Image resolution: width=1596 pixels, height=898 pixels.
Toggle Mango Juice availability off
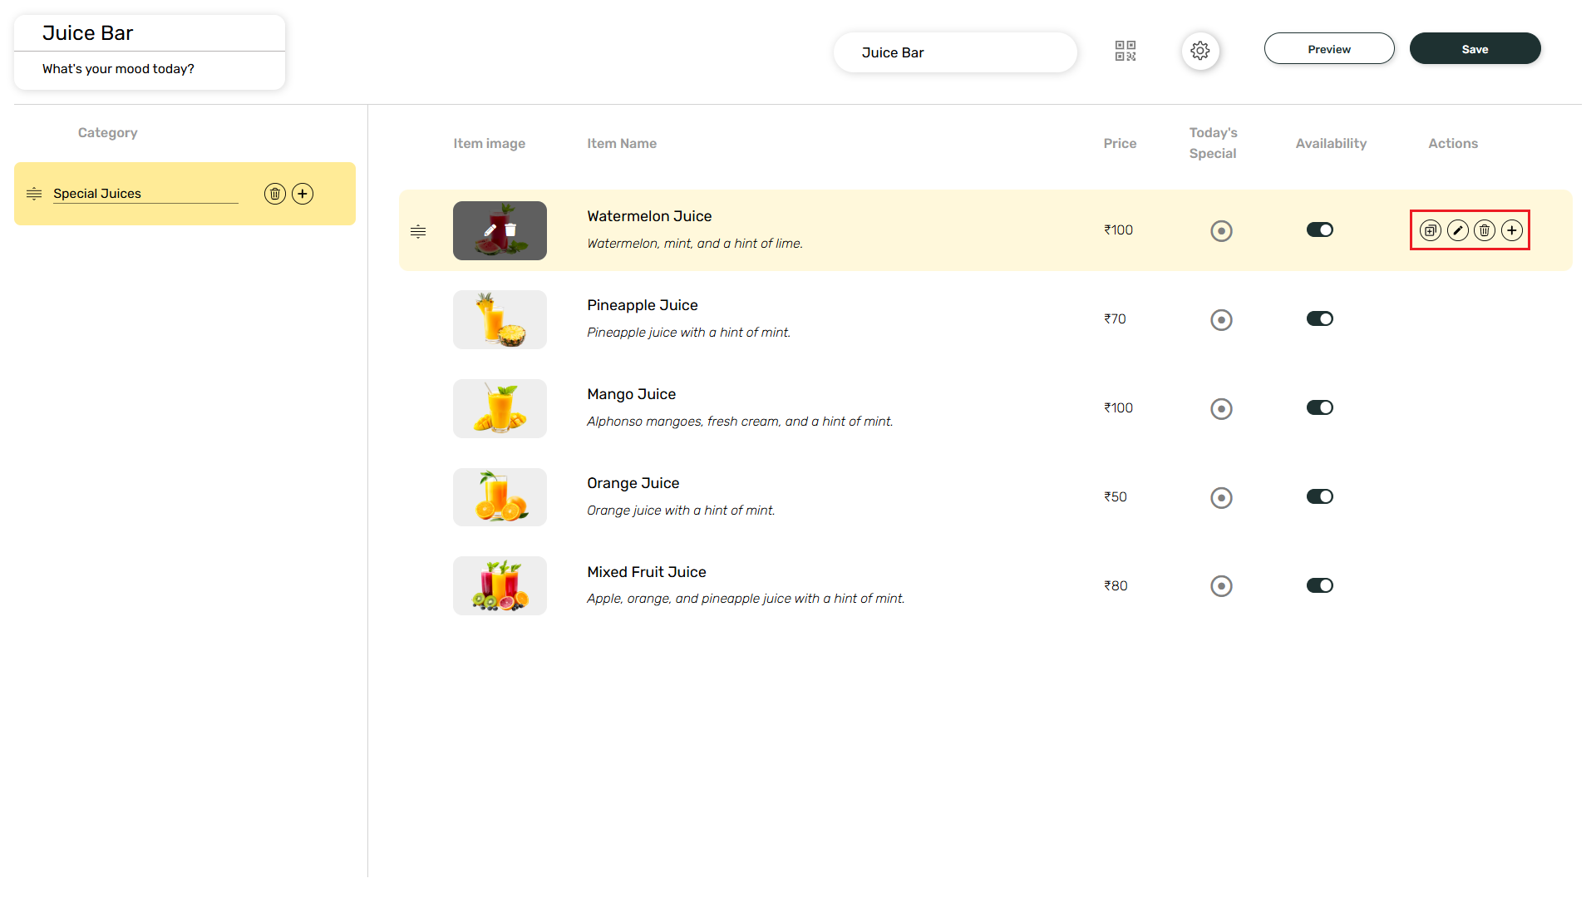coord(1319,407)
